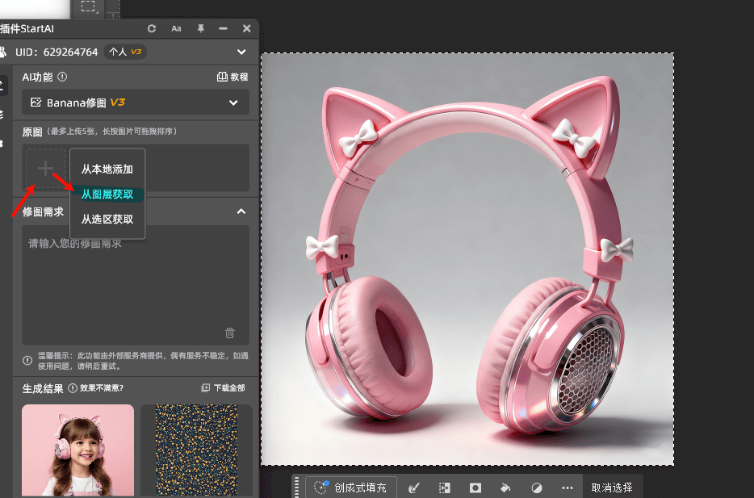Expand the UID account dropdown chevron
The height and width of the screenshot is (498, 754).
coord(241,52)
